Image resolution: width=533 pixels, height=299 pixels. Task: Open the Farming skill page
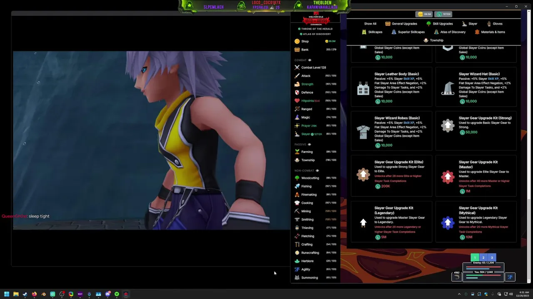pyautogui.click(x=316, y=152)
